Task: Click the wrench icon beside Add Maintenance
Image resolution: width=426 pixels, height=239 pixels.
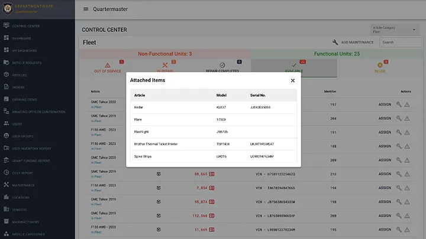Action: point(335,42)
